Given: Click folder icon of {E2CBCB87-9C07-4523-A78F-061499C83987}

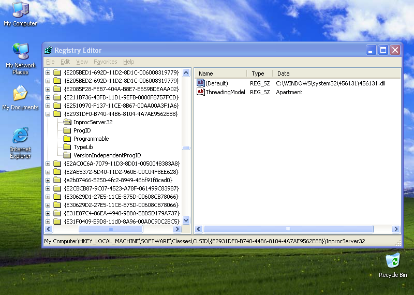Looking at the screenshot, I should pos(57,188).
